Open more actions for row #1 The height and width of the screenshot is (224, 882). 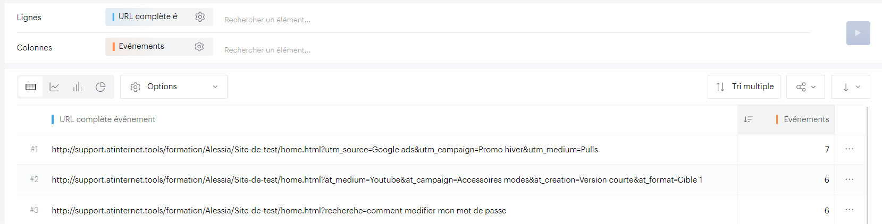[849, 149]
